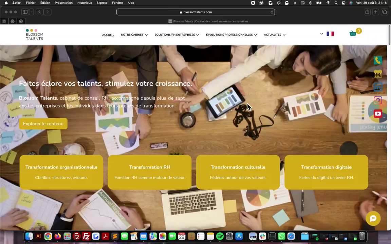The height and width of the screenshot is (244, 391).
Task: Open the Fichier menu
Action: click(31, 3)
